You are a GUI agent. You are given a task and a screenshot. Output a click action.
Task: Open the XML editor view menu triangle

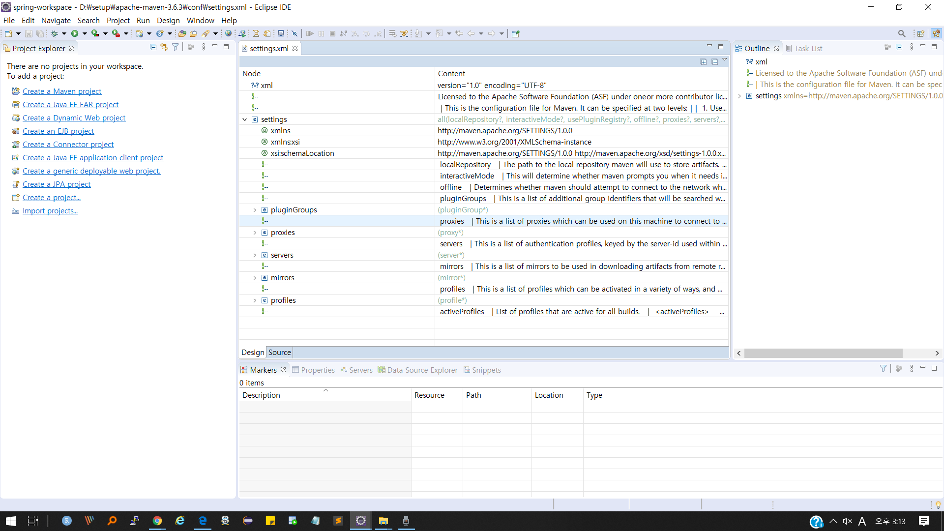[725, 59]
